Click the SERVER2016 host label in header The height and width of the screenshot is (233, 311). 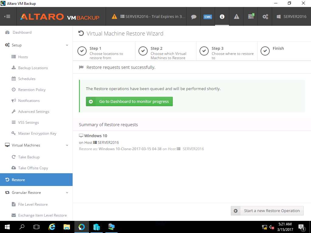coord(292,17)
